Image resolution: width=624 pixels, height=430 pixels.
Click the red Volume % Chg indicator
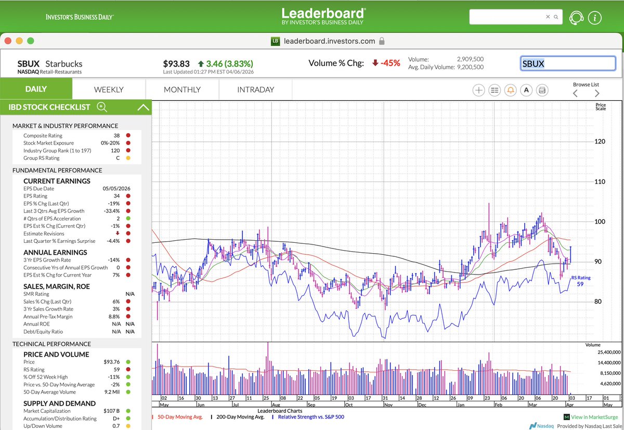point(386,62)
